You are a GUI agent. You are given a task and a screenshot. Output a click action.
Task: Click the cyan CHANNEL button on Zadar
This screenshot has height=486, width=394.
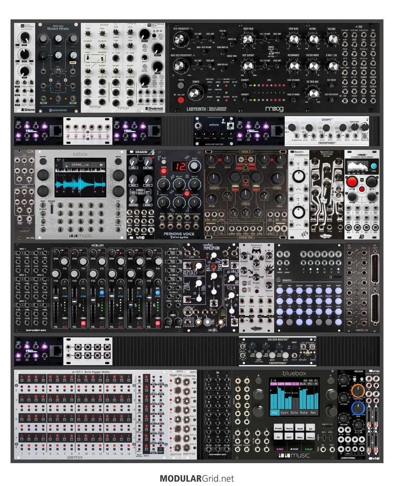[373, 166]
